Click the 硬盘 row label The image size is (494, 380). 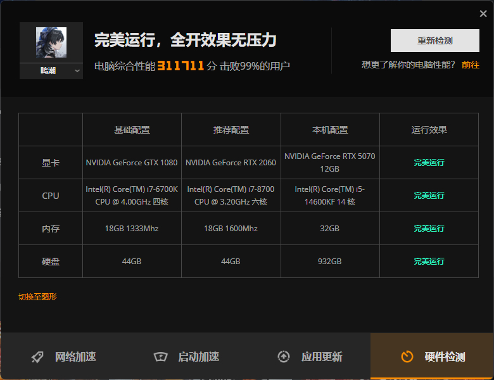(x=51, y=262)
